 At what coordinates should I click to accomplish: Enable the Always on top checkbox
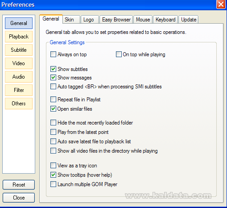[x=53, y=54]
